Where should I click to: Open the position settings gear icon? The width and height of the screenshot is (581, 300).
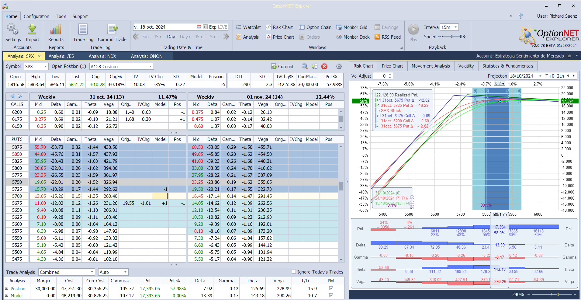tap(339, 66)
